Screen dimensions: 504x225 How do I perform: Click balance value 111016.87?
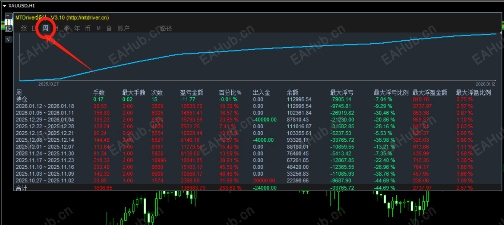tap(299, 126)
